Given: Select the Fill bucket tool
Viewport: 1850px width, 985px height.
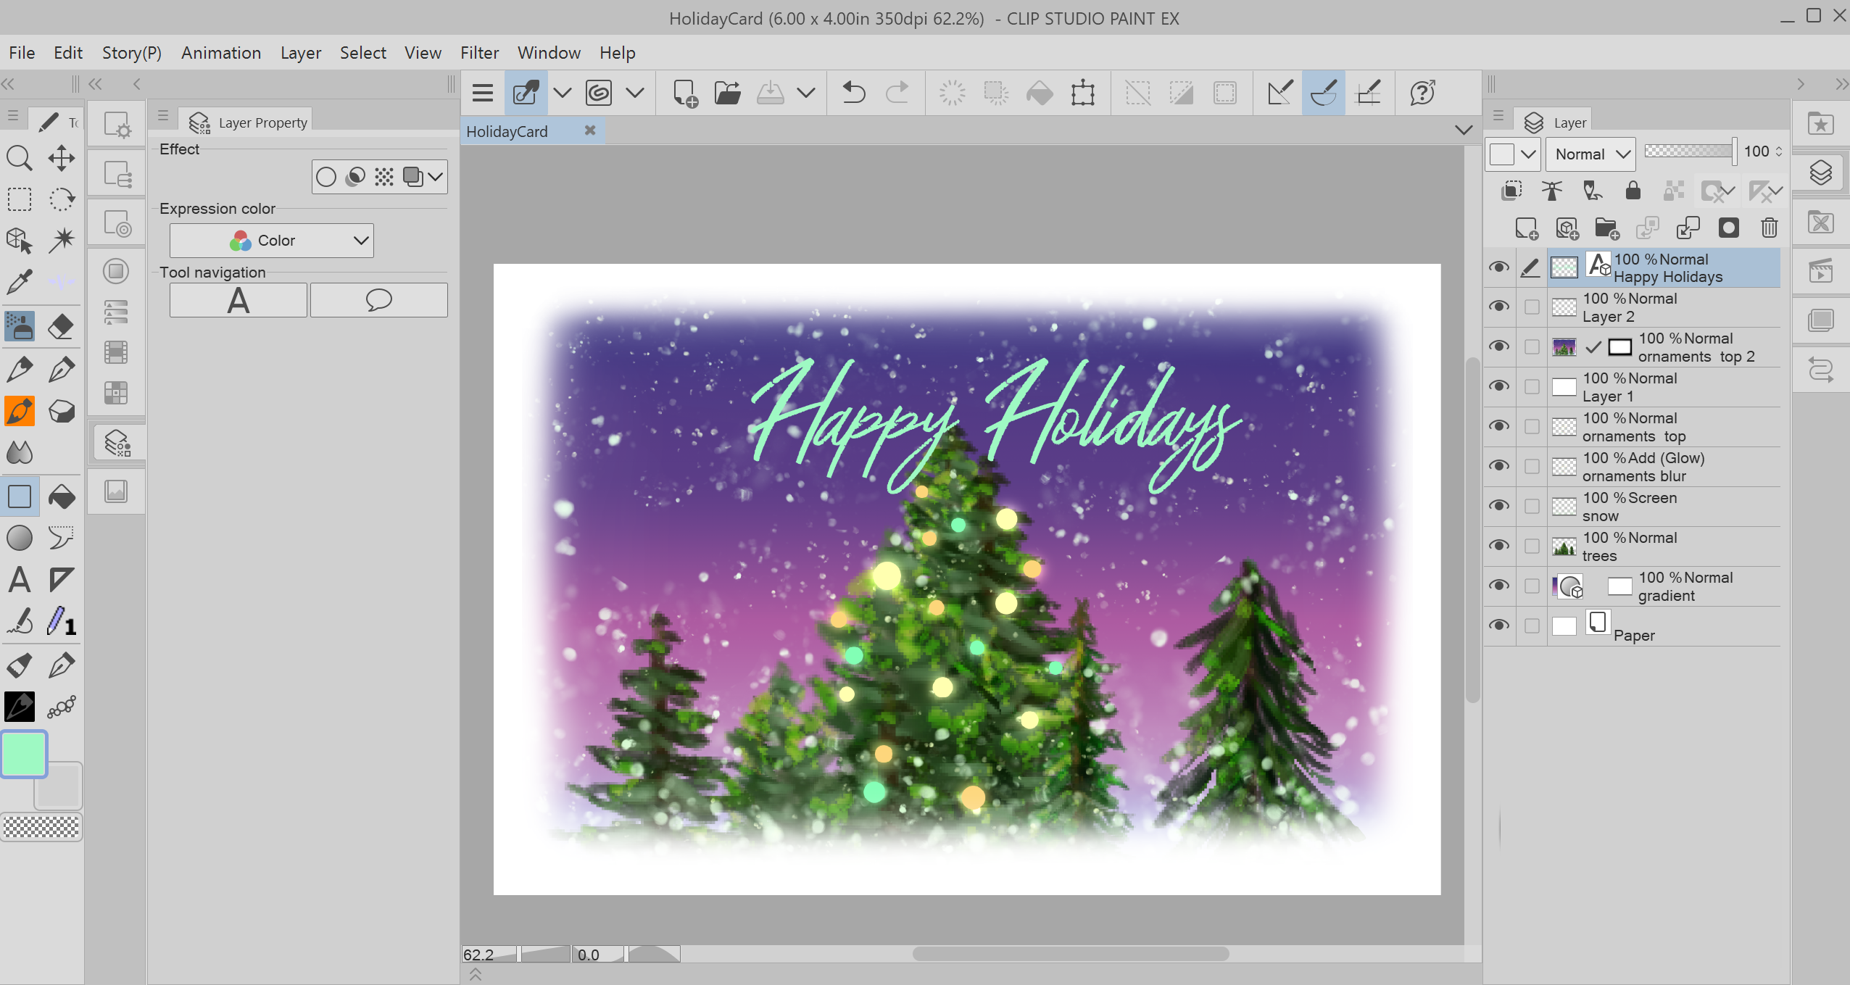Looking at the screenshot, I should click(62, 497).
